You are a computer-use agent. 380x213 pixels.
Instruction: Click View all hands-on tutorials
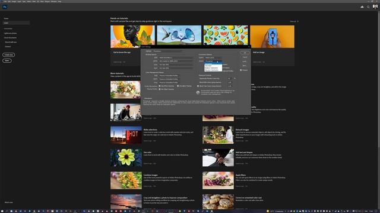coord(294,21)
